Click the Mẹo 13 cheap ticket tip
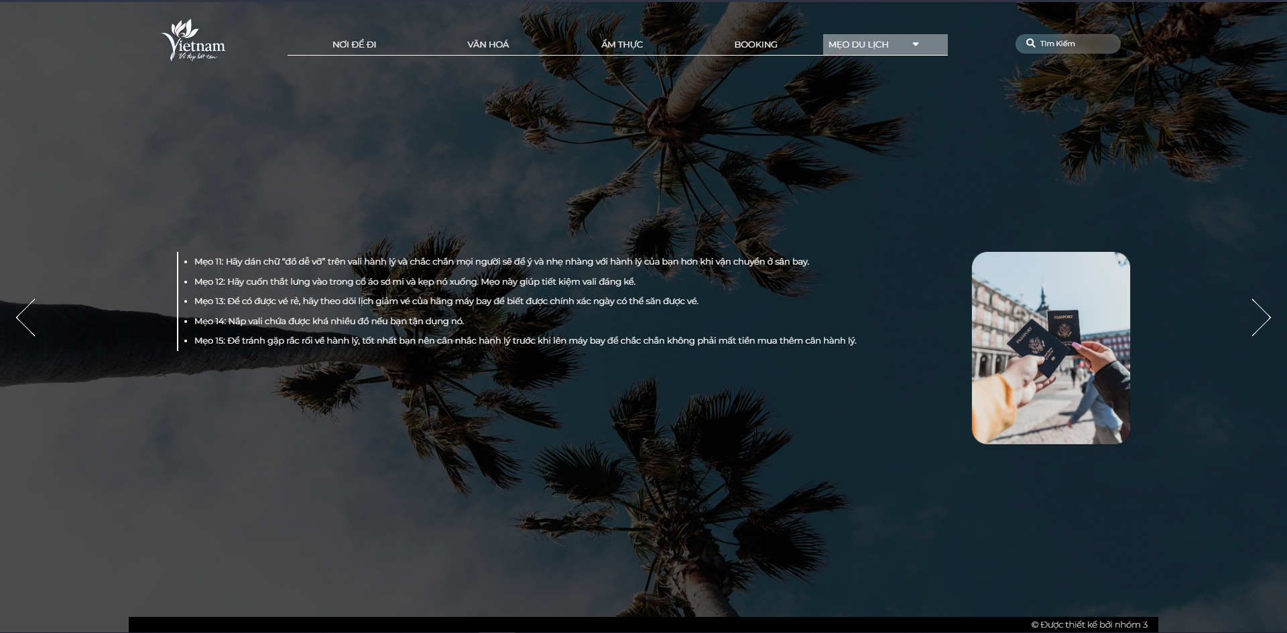Viewport: 1287px width, 633px height. point(446,301)
